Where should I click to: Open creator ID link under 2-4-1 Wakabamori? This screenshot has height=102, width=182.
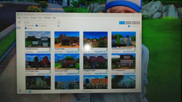[129, 73]
